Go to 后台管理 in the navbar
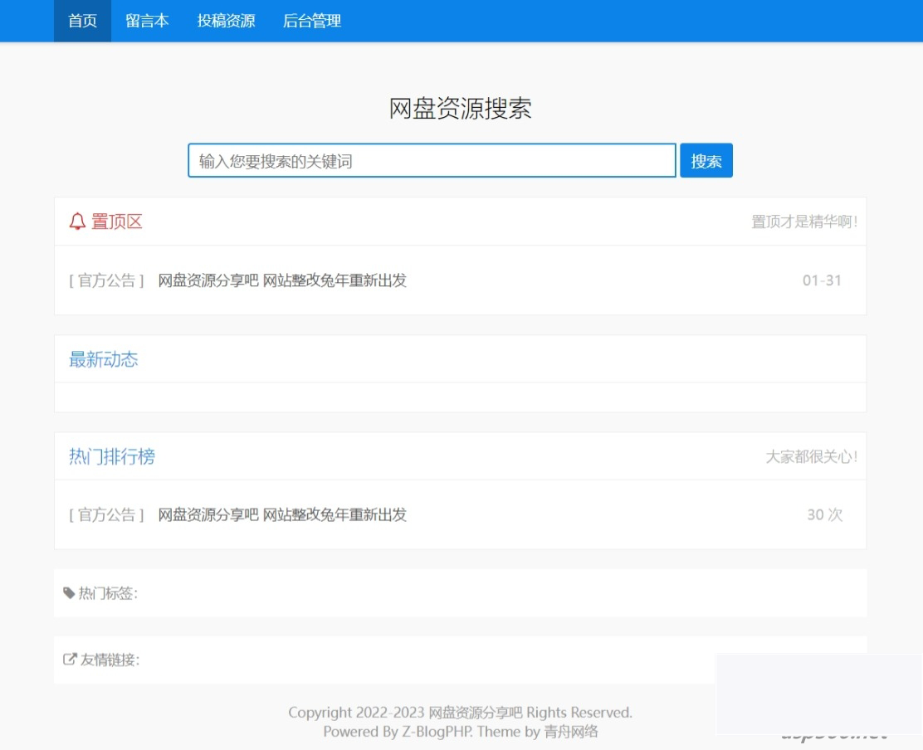This screenshot has height=750, width=923. [311, 21]
